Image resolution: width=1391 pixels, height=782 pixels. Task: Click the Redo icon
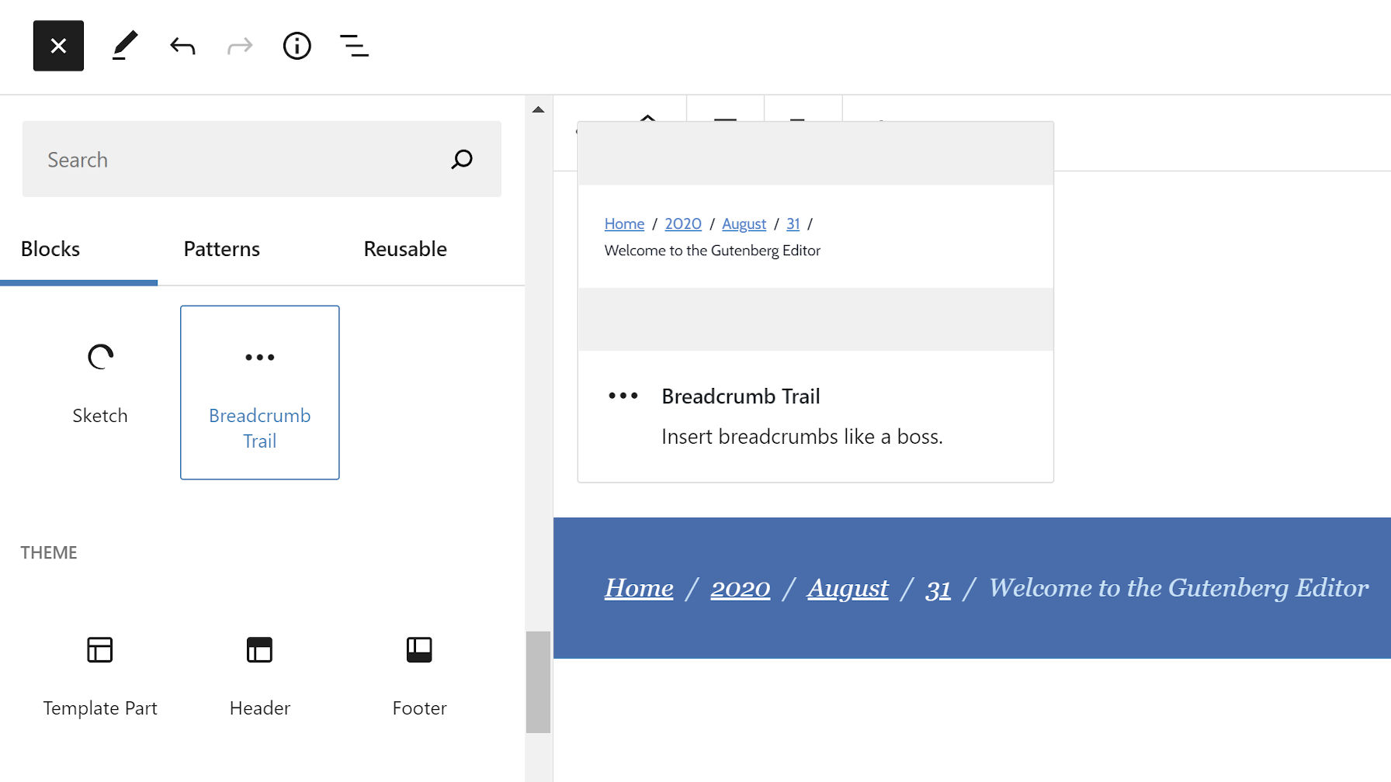[x=239, y=46]
